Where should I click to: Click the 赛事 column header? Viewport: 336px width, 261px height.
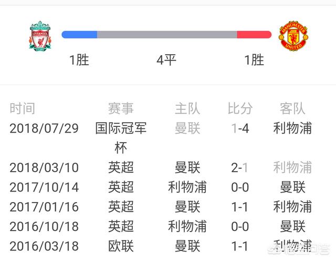[121, 108]
